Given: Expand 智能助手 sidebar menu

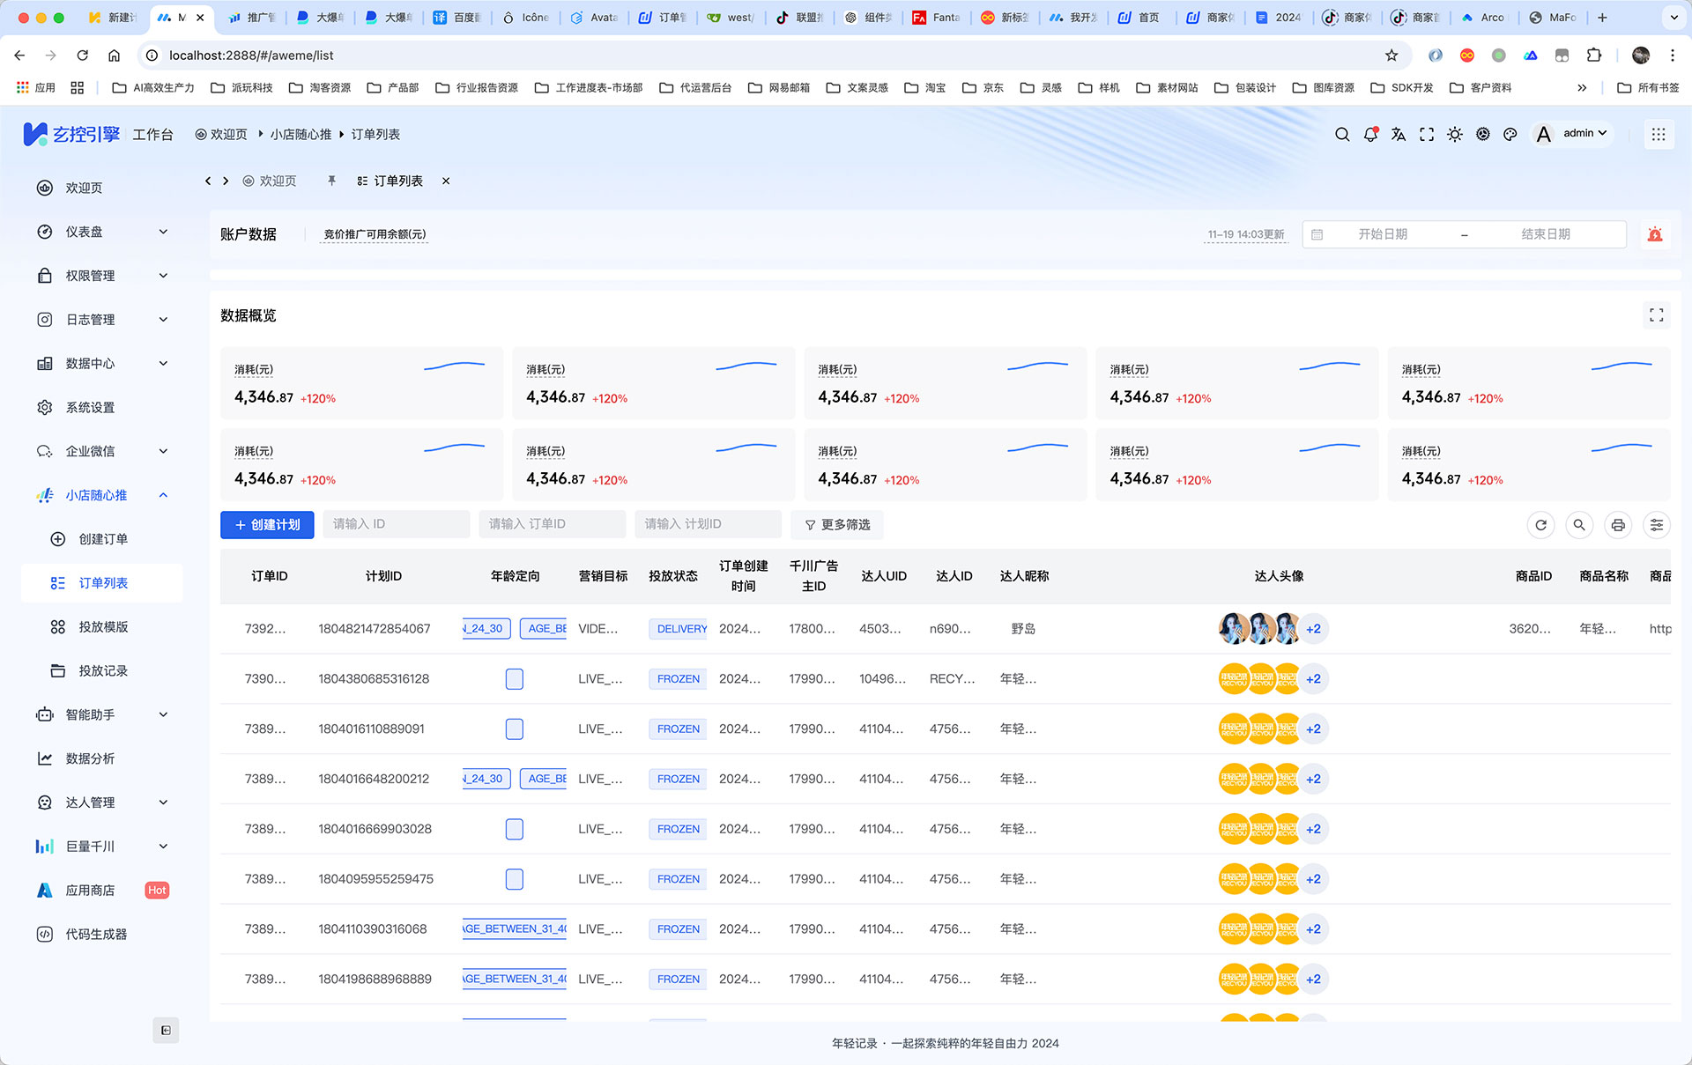Looking at the screenshot, I should click(x=102, y=714).
